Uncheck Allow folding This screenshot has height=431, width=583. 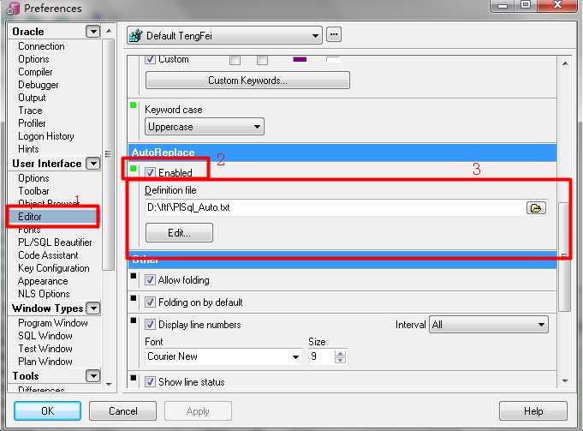click(x=150, y=280)
